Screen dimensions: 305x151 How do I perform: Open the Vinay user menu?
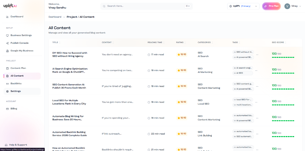pyautogui.click(x=293, y=6)
